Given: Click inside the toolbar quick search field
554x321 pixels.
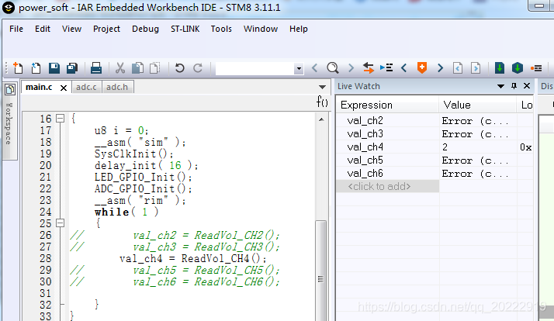Looking at the screenshot, I should [255, 68].
